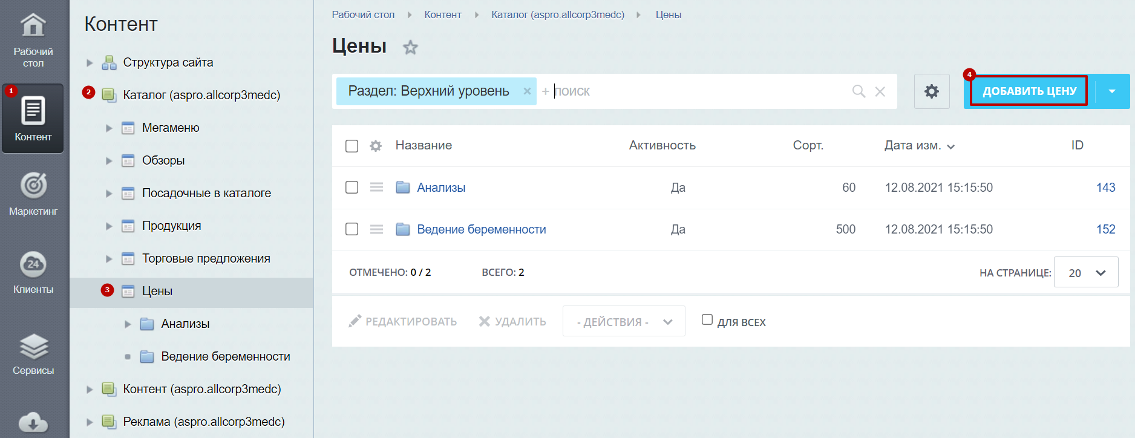This screenshot has height=438, width=1135.
Task: Click the Продукция icon in the tree
Action: pos(128,226)
